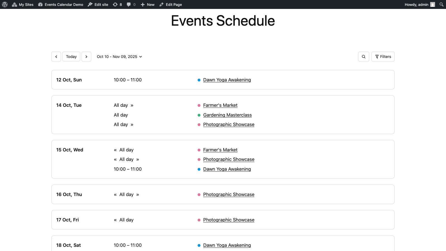Open Gardening Masterclass event link

pos(227,115)
